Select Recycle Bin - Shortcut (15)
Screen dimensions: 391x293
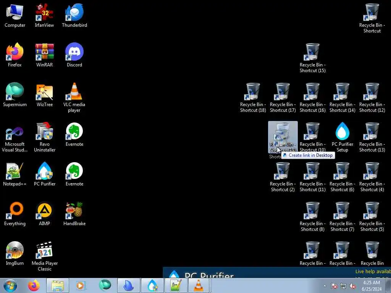(312, 58)
